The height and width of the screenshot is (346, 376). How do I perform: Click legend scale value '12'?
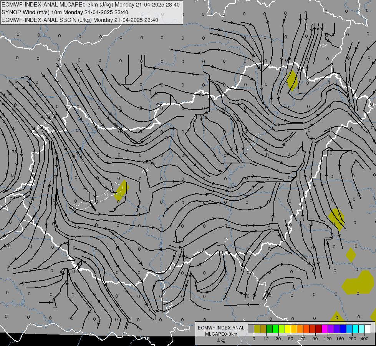(x=266, y=339)
